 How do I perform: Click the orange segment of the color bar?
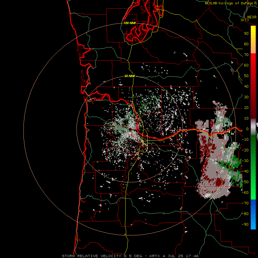tap(253, 49)
